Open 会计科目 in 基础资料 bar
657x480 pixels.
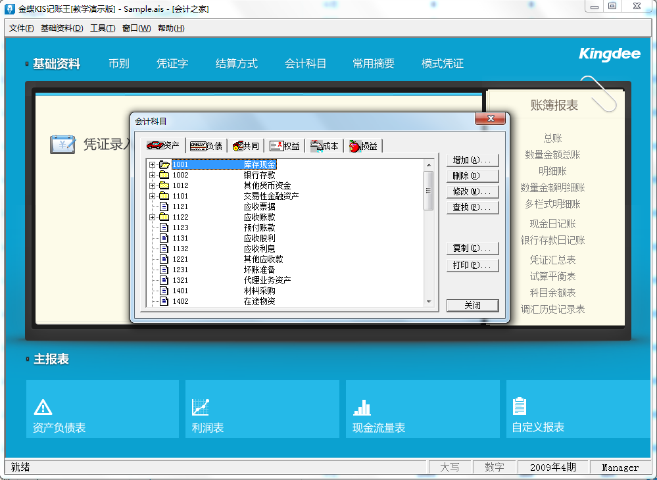click(x=305, y=64)
